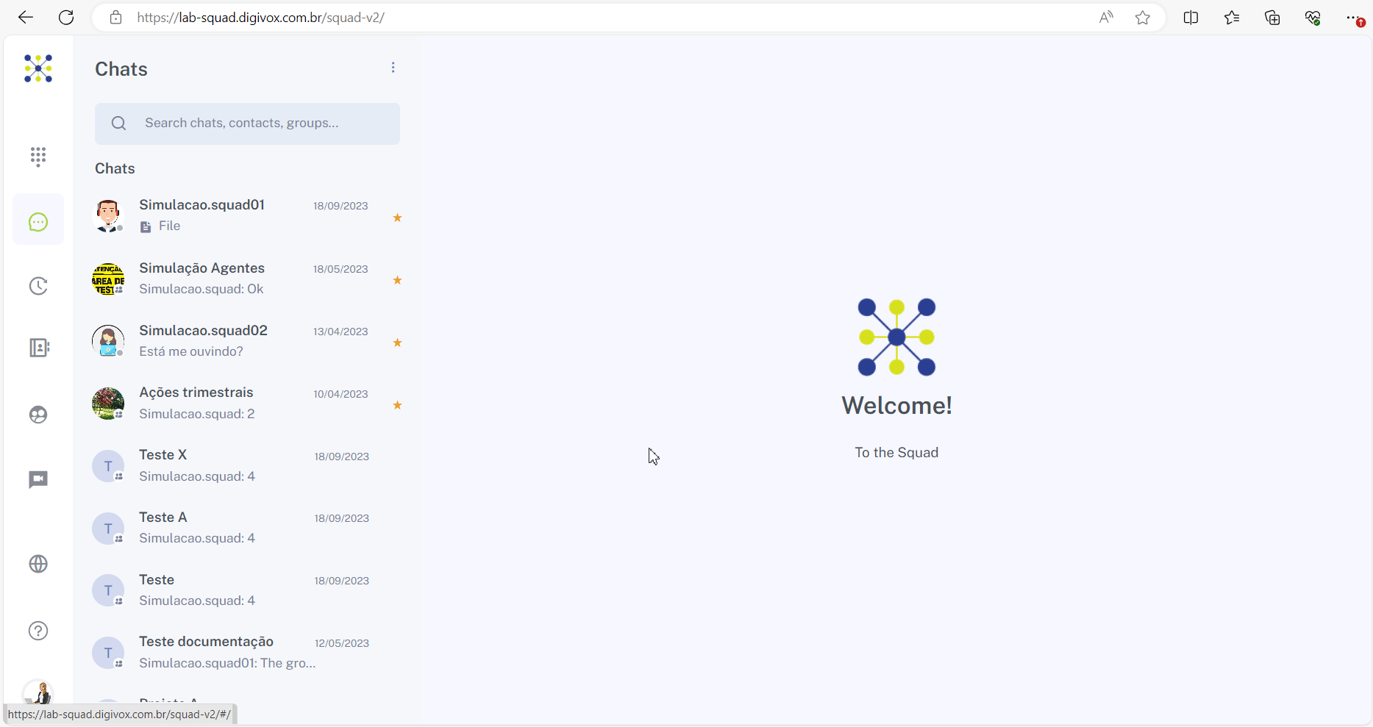Viewport: 1373px width, 727px height.
Task: Open the video meeting icon in sidebar
Action: tap(38, 480)
